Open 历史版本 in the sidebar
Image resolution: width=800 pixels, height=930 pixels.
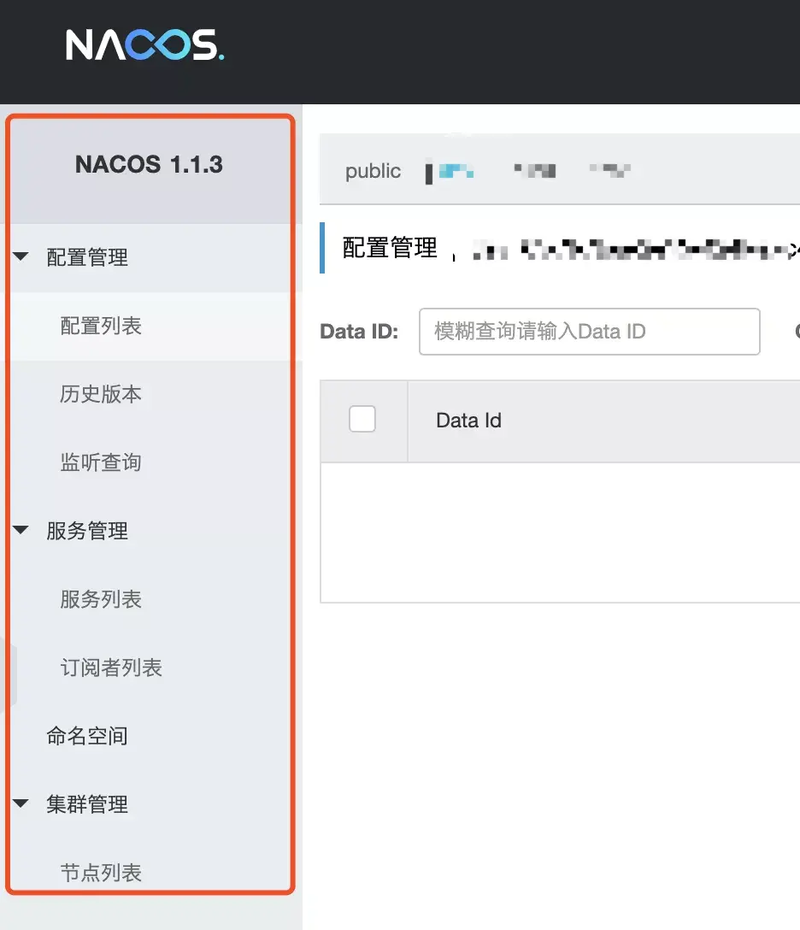[x=101, y=394]
